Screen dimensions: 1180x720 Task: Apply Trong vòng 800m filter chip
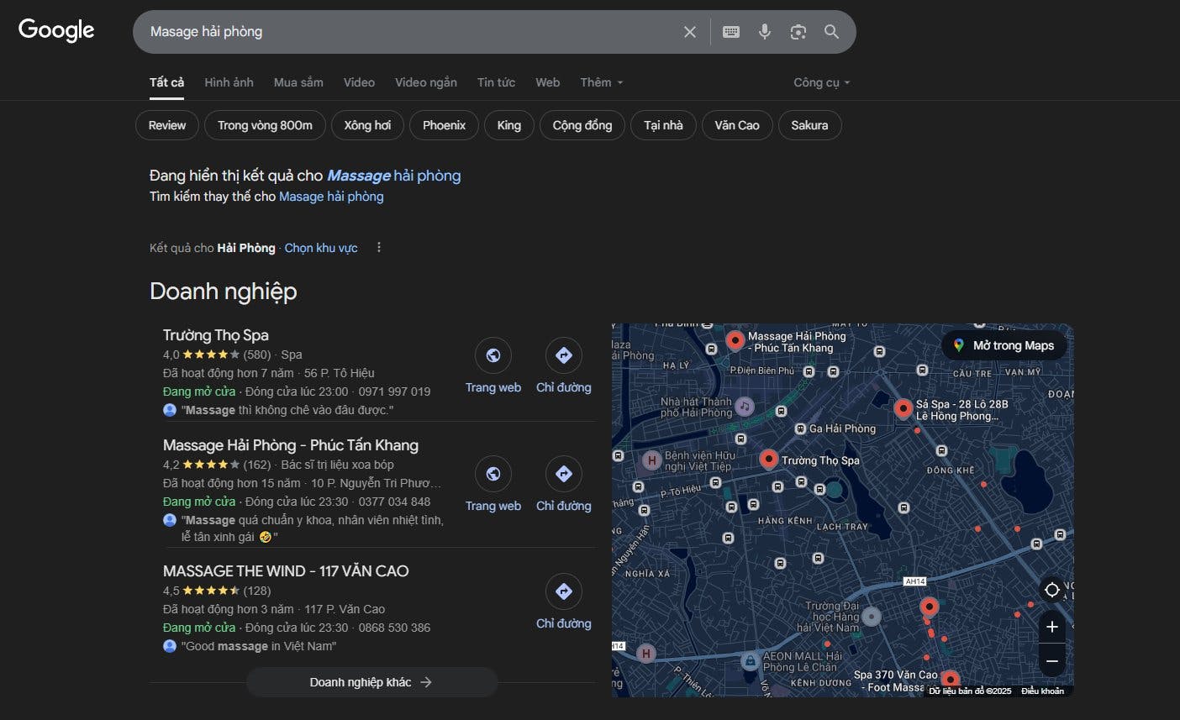click(x=265, y=125)
